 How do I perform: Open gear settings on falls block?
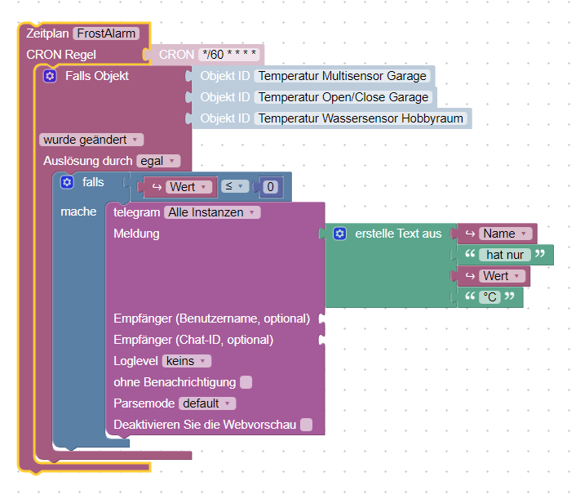click(x=67, y=182)
